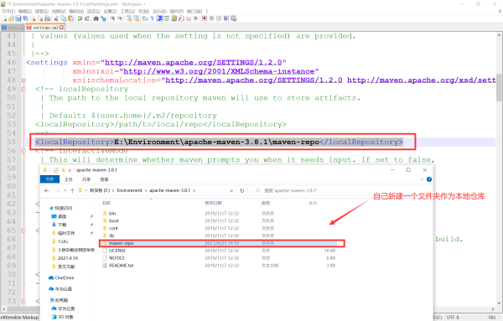The height and width of the screenshot is (321, 503).
Task: Expand the Explorer ribbon with the chevron
Action: pos(422,179)
